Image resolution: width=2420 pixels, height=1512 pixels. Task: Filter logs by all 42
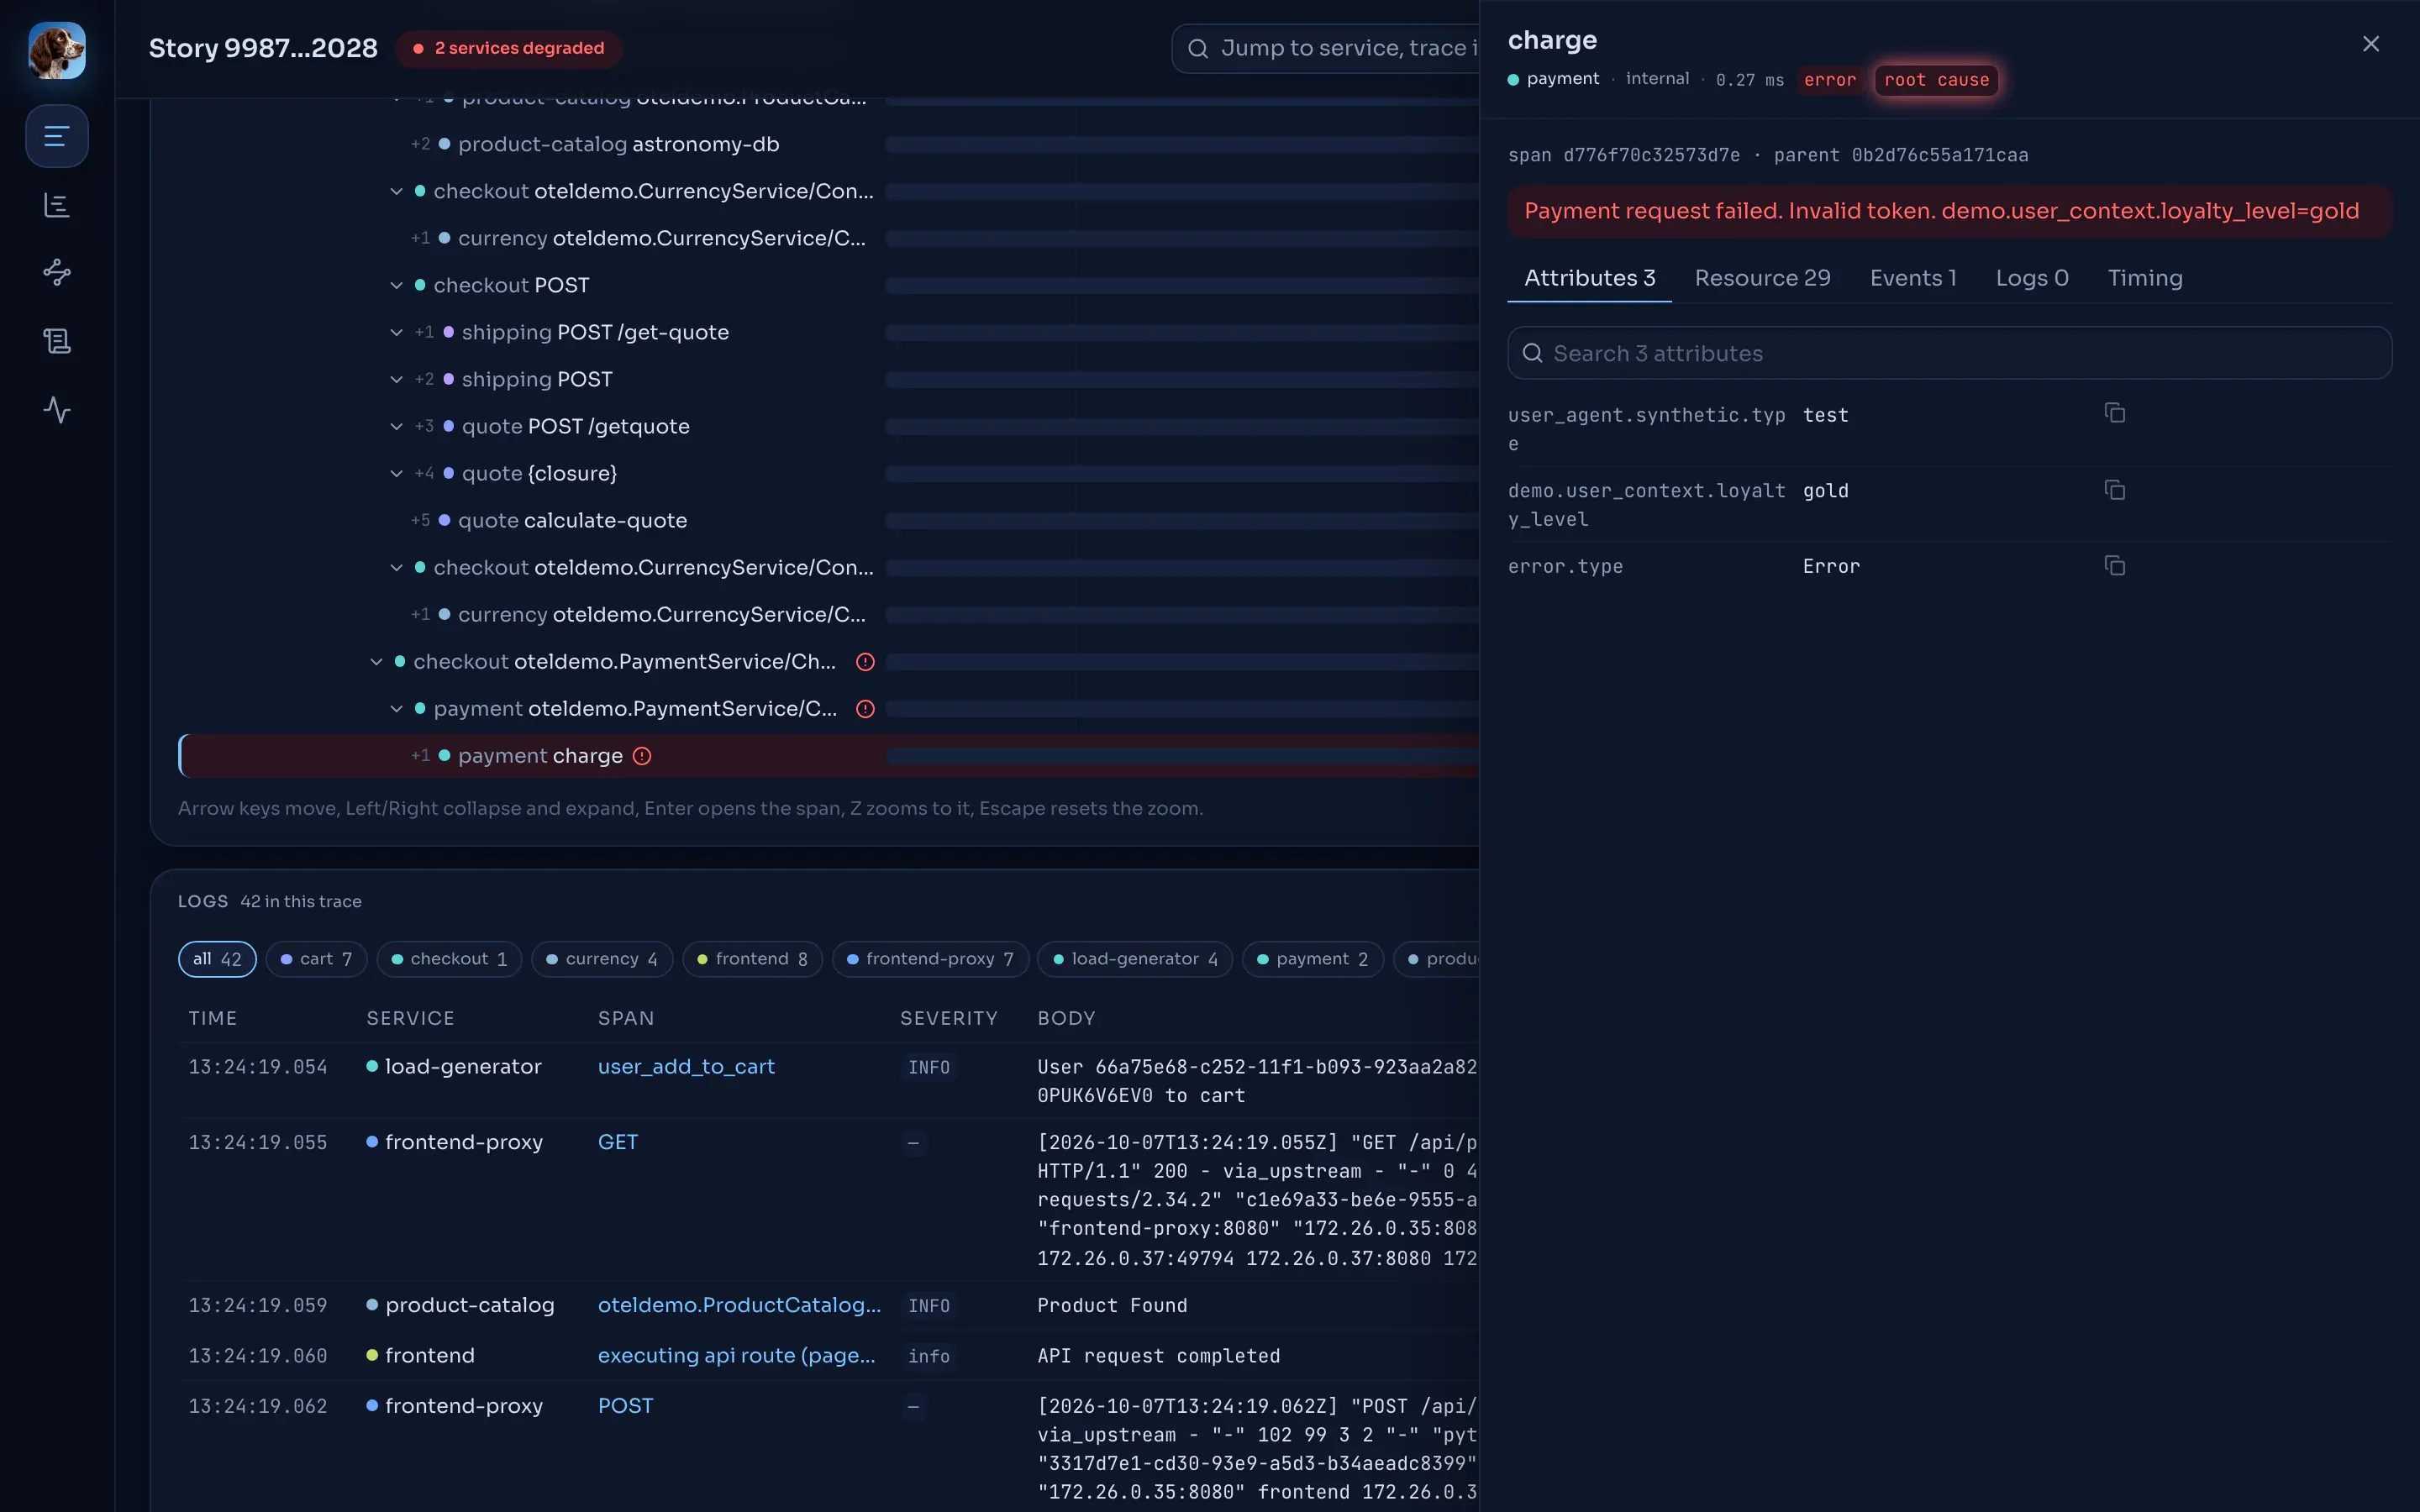point(217,959)
